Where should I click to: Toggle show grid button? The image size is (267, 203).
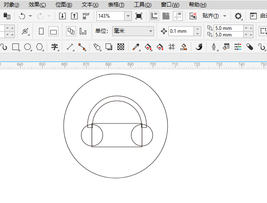166,16
